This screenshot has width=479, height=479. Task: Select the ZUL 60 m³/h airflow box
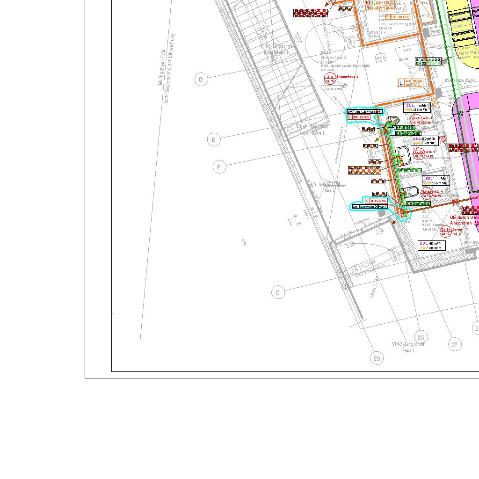(x=431, y=246)
